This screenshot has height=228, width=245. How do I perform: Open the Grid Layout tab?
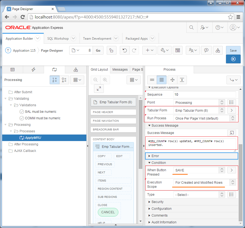(99, 70)
